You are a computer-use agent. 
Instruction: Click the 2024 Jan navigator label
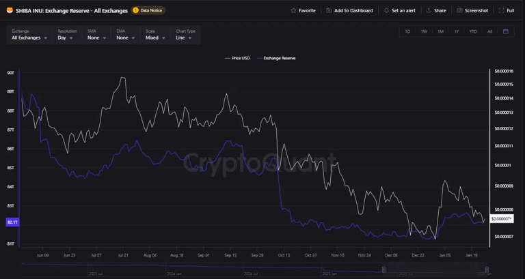pyautogui.click(x=173, y=274)
